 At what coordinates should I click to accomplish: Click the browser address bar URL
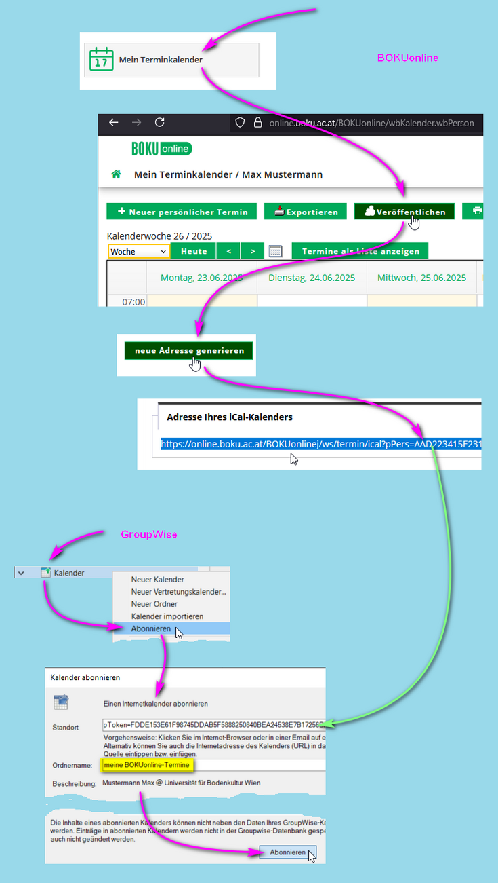click(371, 123)
